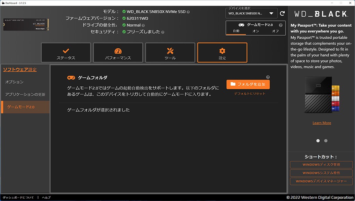Screen dimensions: 355x201
Task: Click help icon above the add-folder button
Action: coord(268,77)
